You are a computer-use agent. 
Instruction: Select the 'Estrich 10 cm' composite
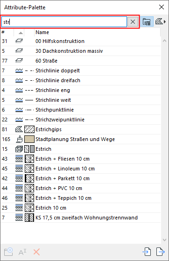coord(51,208)
